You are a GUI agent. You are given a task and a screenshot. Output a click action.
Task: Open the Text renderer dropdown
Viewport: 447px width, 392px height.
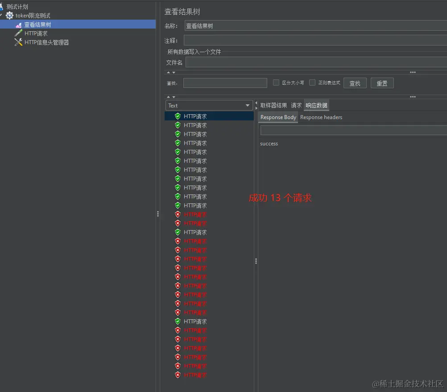tap(209, 105)
